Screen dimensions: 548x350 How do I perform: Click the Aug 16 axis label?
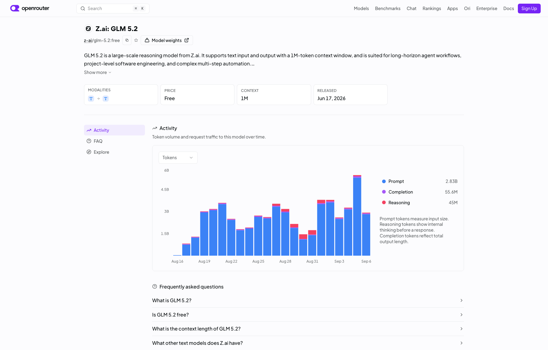pyautogui.click(x=177, y=261)
